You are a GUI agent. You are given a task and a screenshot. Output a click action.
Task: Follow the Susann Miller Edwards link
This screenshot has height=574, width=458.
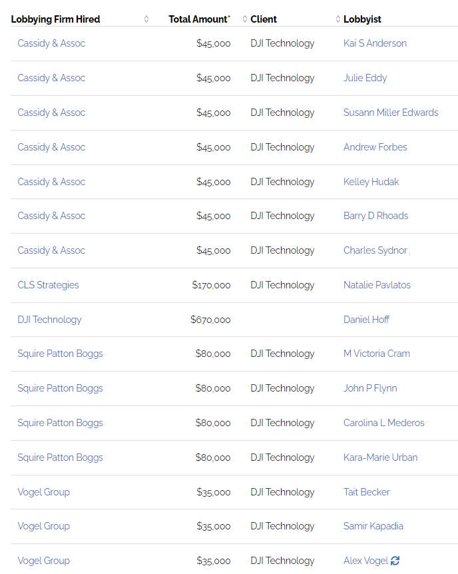pos(391,113)
